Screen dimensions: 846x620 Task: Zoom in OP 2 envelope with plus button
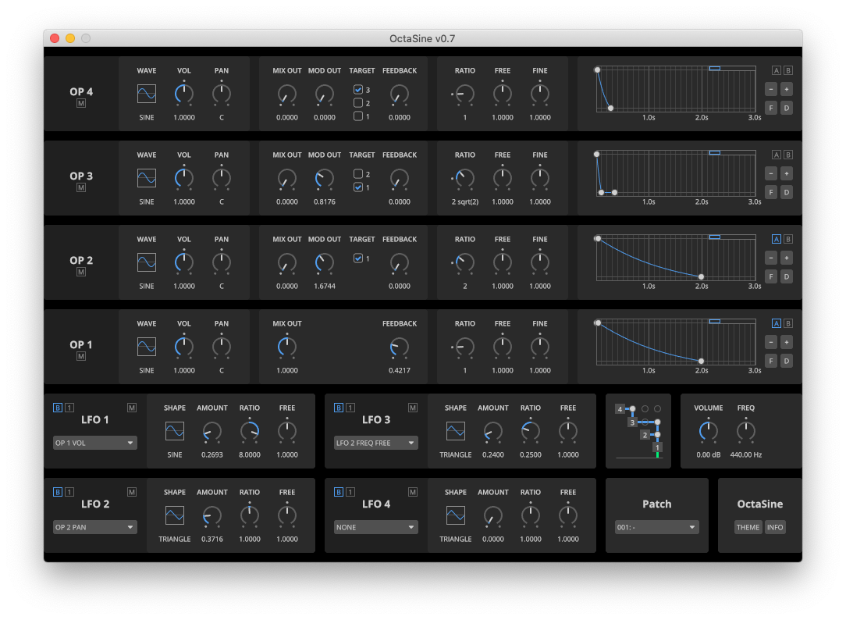787,258
